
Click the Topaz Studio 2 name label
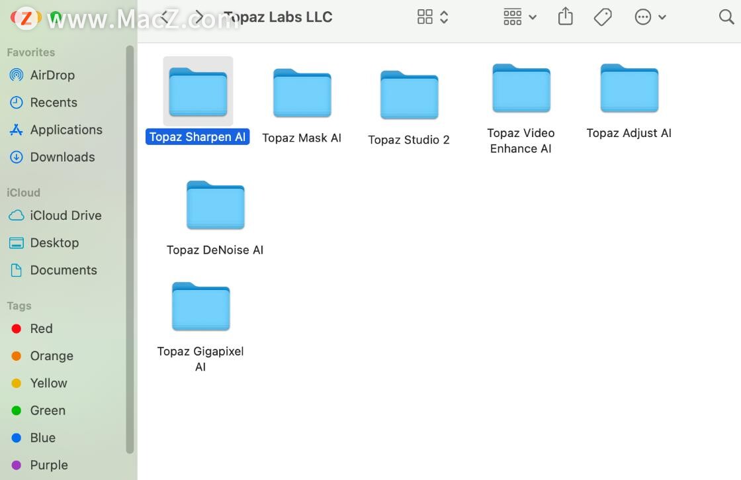[x=409, y=140]
